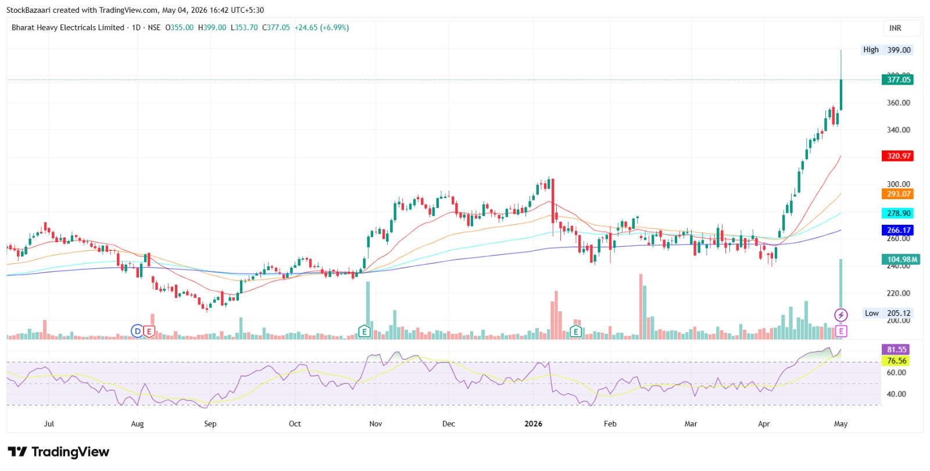Select the close value C377.05
930x471 pixels.
[276, 27]
